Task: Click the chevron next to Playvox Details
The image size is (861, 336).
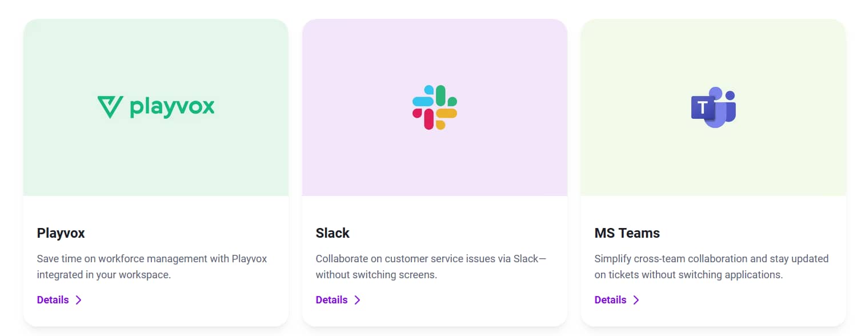Action: [78, 299]
